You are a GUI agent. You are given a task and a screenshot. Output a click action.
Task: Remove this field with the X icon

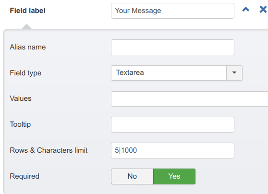[263, 10]
